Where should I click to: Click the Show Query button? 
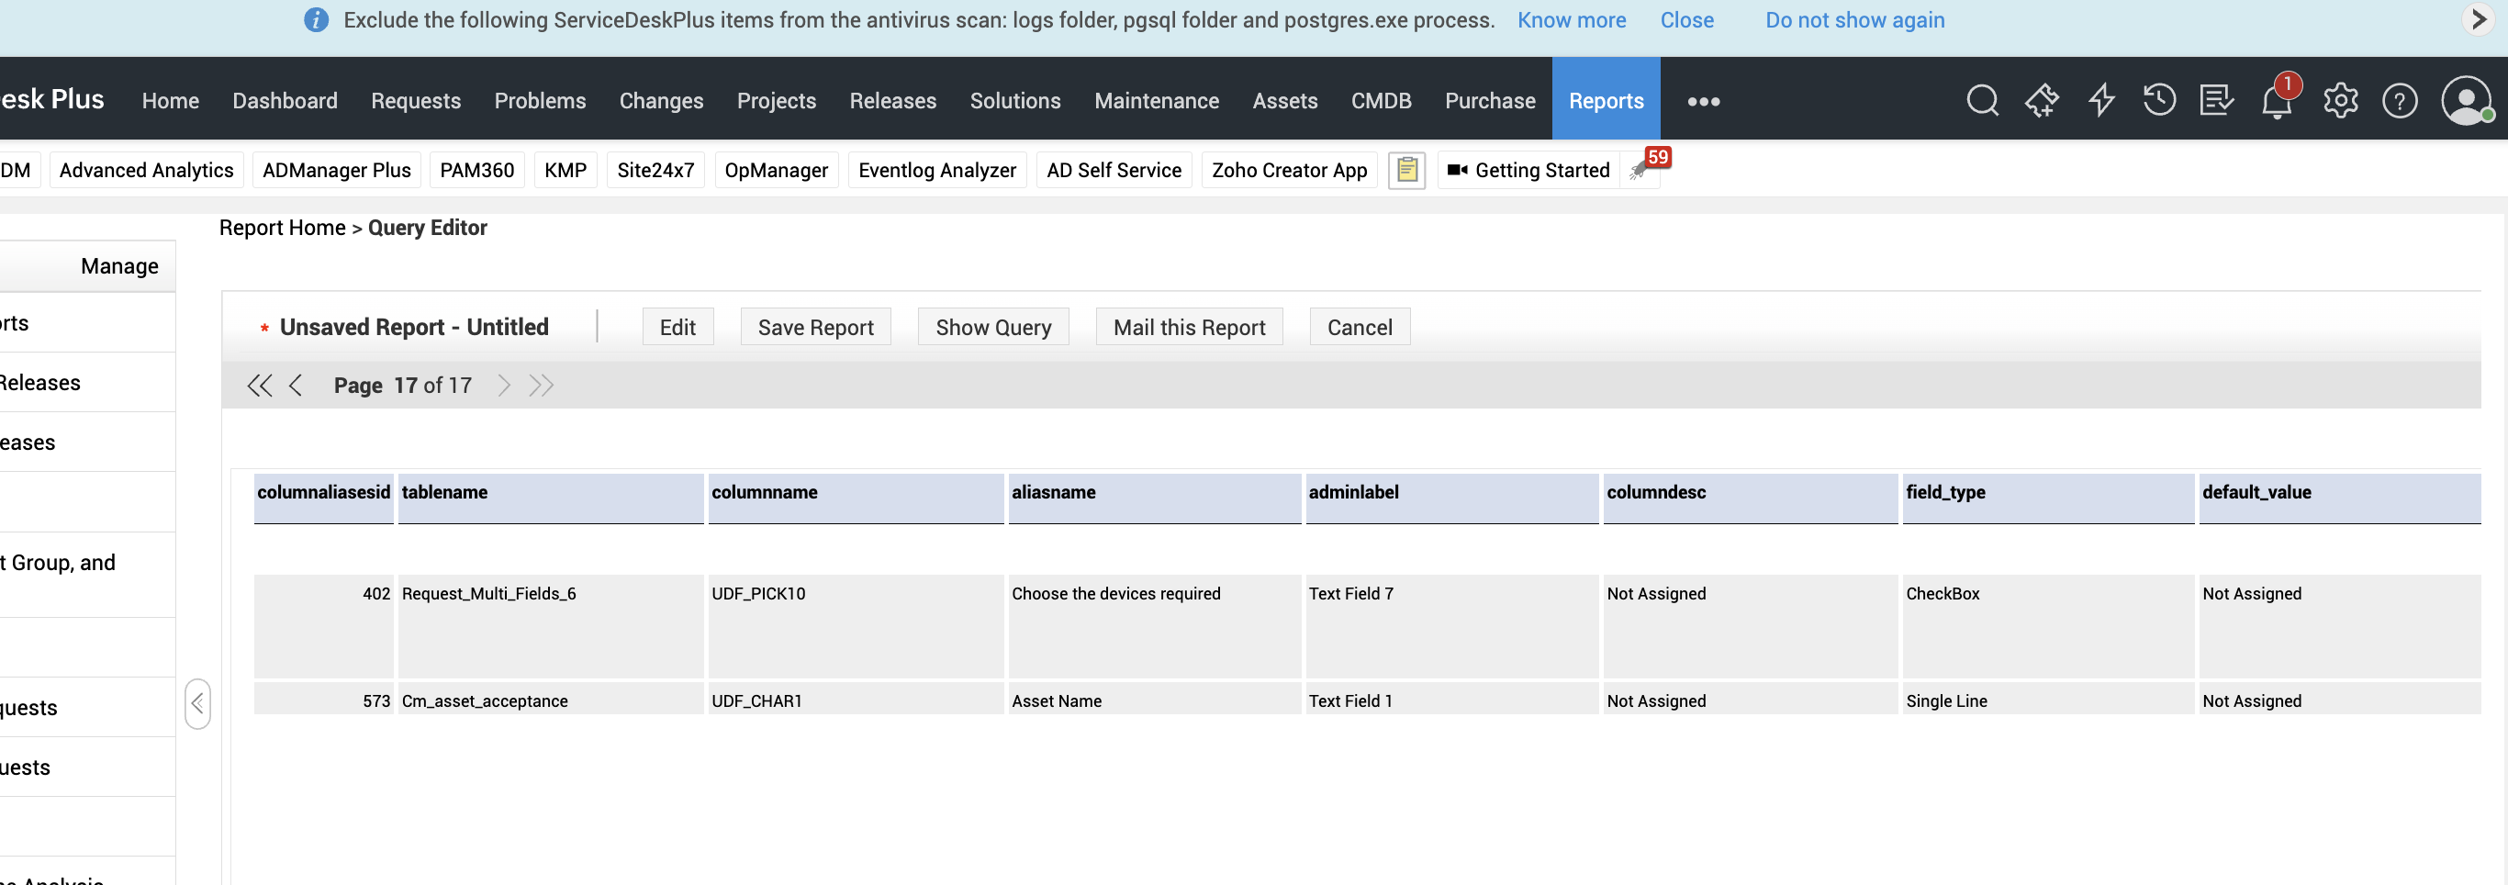992,327
